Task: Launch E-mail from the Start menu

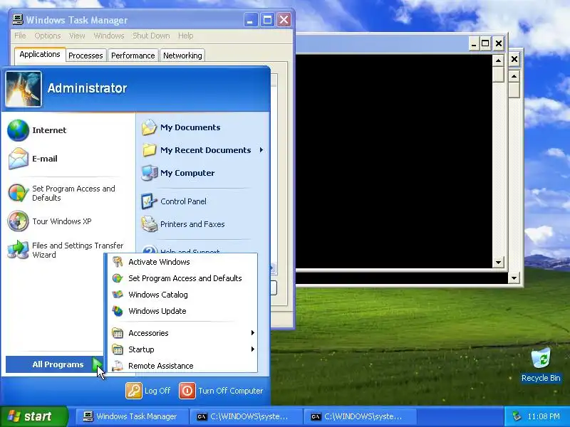Action: click(68, 159)
